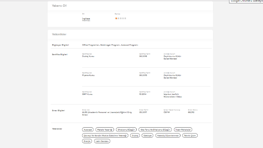This screenshot has height=148, width=263.
Task: Click the exam date 05.2017
Action: (143, 112)
